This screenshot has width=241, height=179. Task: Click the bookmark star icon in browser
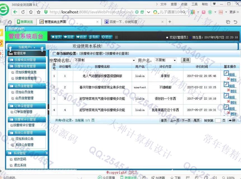[x=38, y=12]
